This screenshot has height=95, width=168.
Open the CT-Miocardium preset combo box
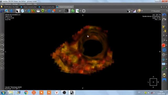(156, 11)
